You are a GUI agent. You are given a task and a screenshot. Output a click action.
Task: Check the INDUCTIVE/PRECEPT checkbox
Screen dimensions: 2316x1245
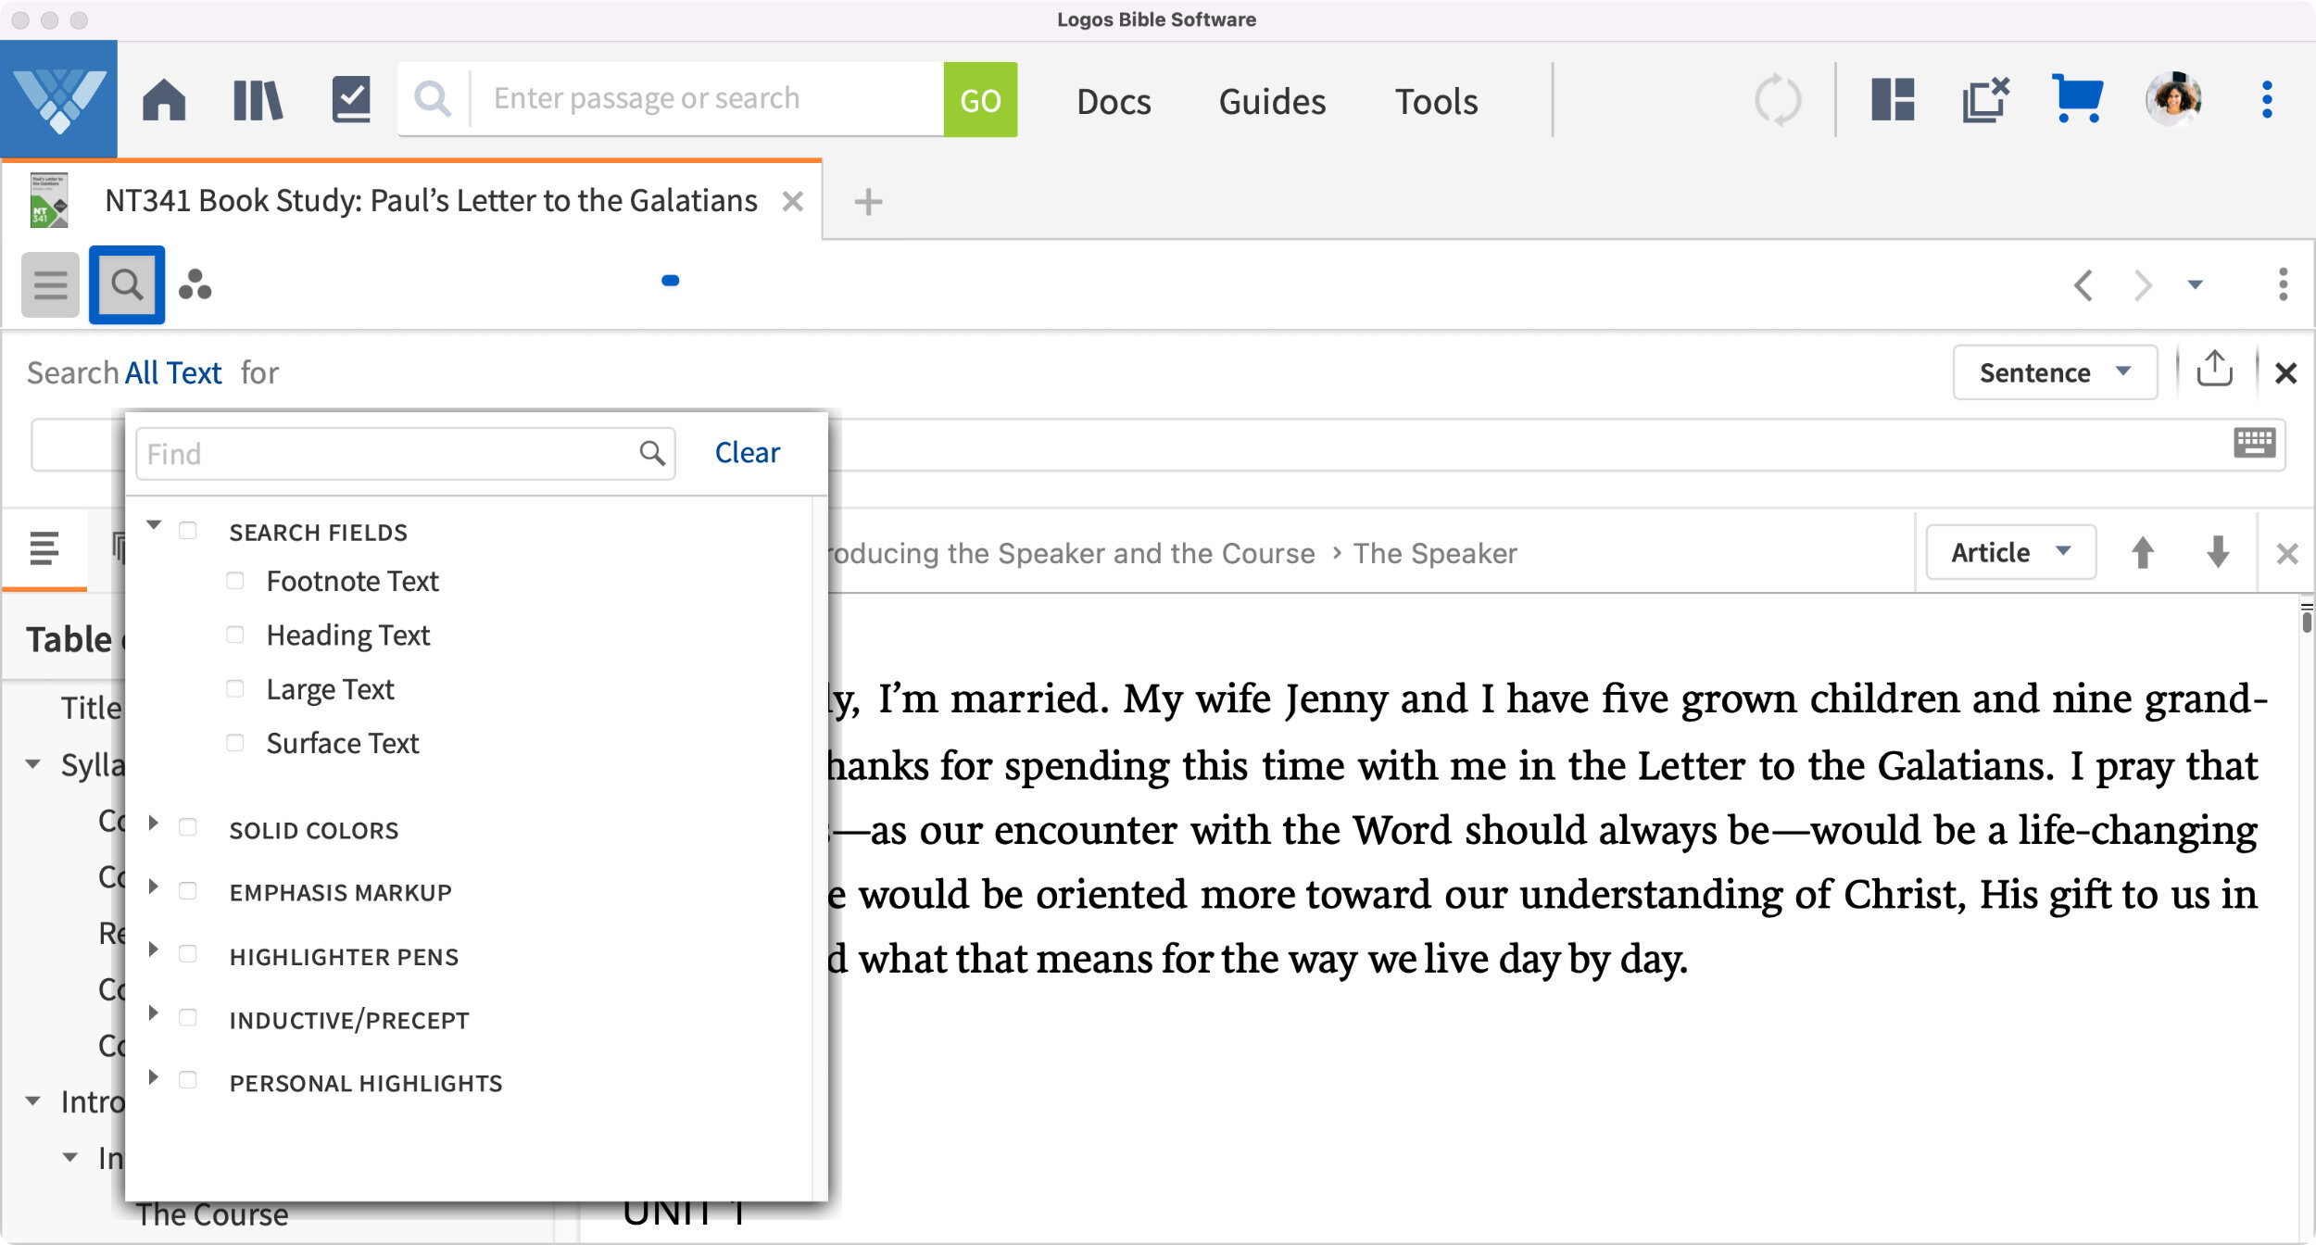[x=188, y=1017]
